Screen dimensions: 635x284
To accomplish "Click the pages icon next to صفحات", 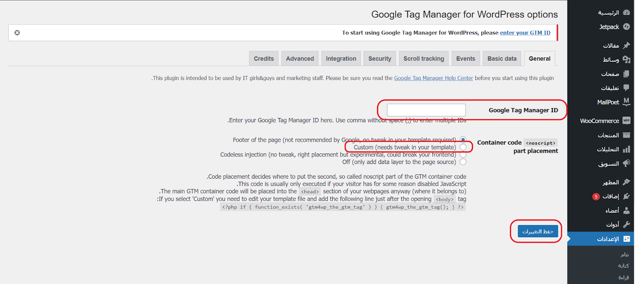I will click(626, 74).
